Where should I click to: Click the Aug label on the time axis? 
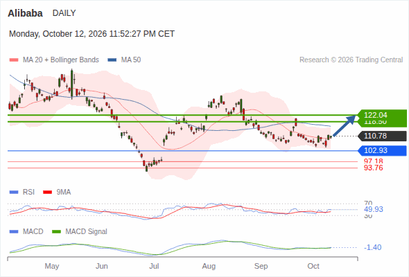click(x=209, y=266)
